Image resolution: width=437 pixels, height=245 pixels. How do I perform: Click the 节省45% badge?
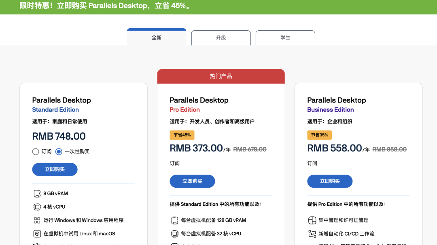coord(182,135)
